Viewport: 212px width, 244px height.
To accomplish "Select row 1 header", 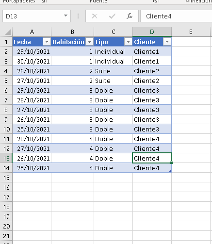I will pyautogui.click(x=6, y=42).
